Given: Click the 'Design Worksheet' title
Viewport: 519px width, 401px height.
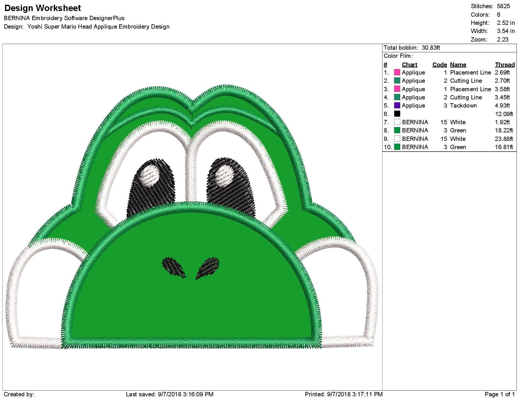Looking at the screenshot, I should pyautogui.click(x=43, y=8).
